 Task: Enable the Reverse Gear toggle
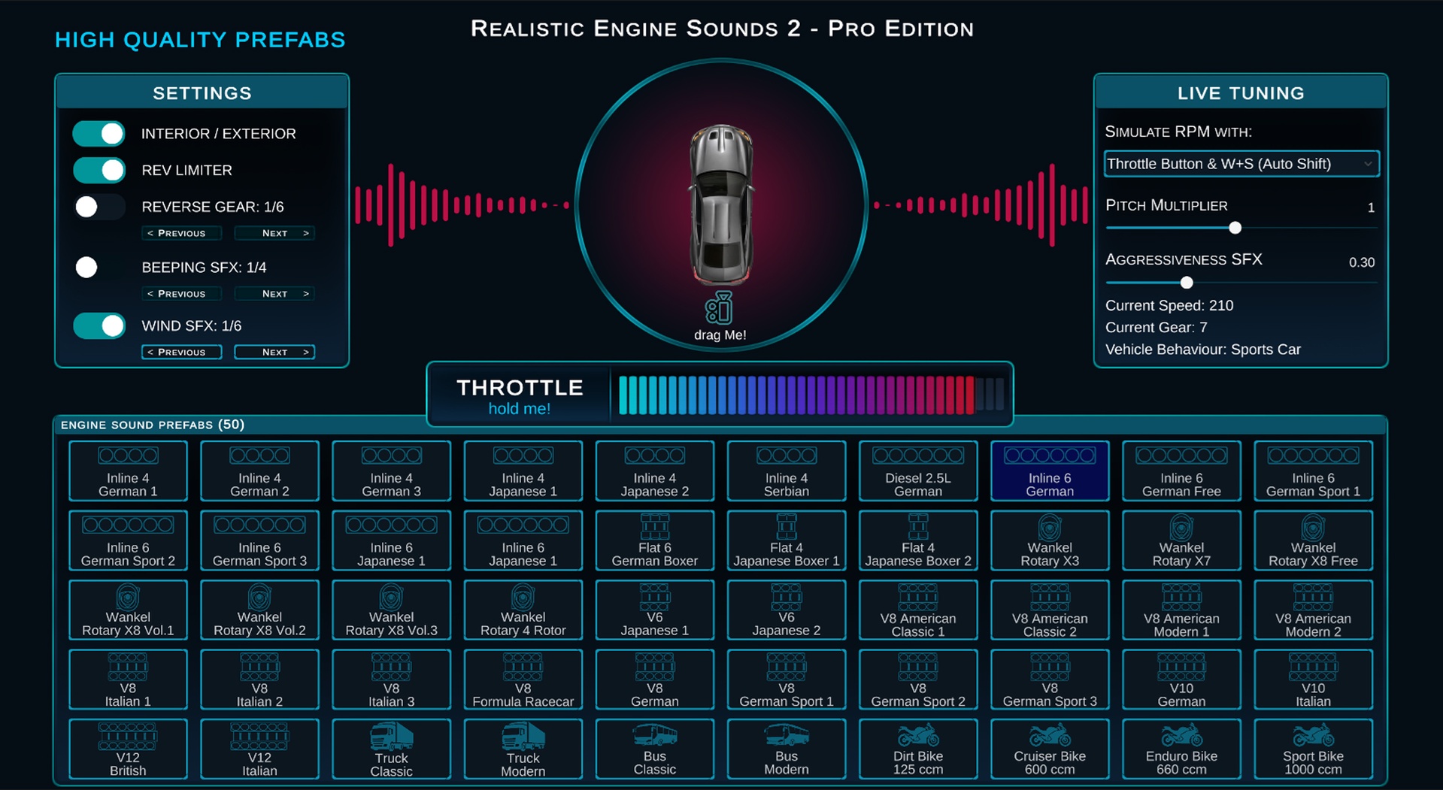[99, 207]
